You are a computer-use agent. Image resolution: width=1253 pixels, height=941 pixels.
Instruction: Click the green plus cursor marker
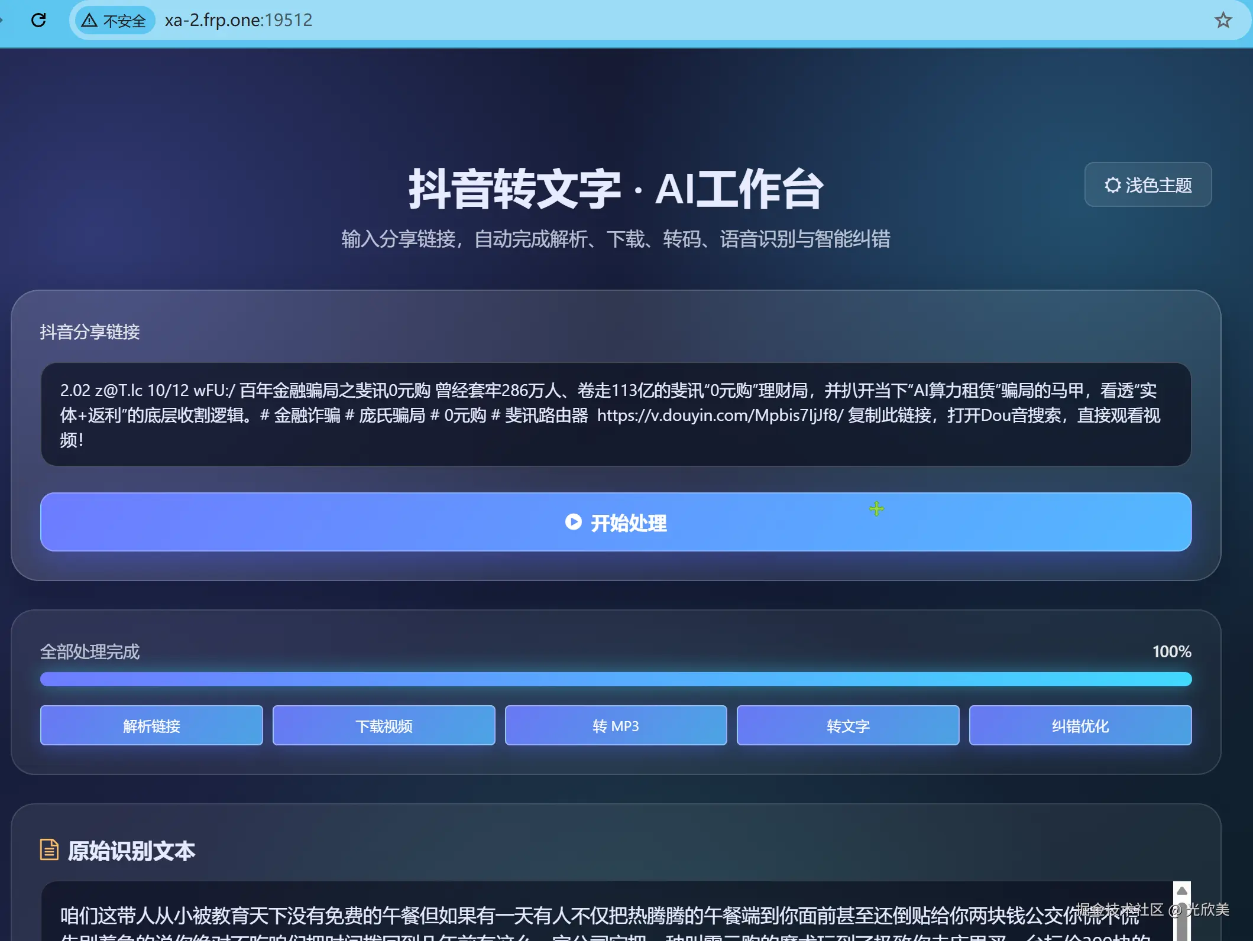tap(876, 509)
